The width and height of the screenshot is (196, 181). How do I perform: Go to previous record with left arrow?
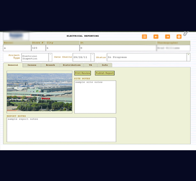[156, 37]
